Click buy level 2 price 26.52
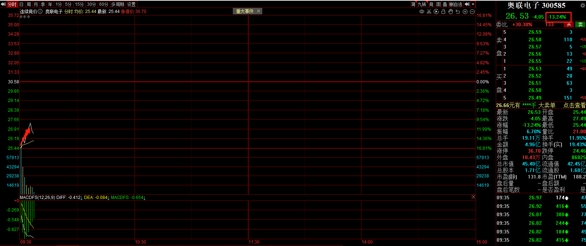The width and height of the screenshot is (586, 246). 535,76
